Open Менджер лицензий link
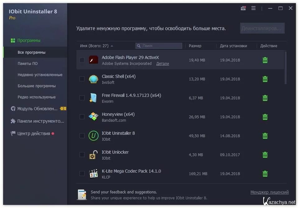Viewport: 299px width, 208px height. 269,192
